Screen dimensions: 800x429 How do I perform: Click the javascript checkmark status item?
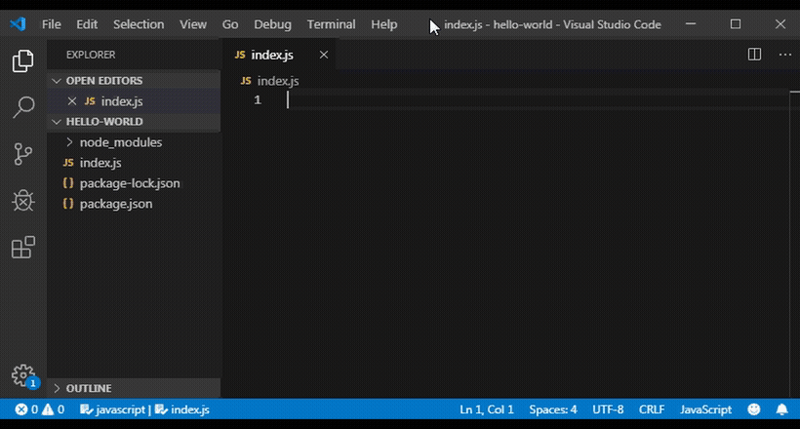pyautogui.click(x=113, y=409)
